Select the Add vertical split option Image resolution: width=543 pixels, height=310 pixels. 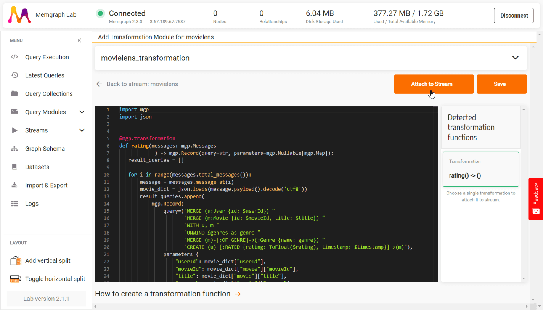pos(48,261)
